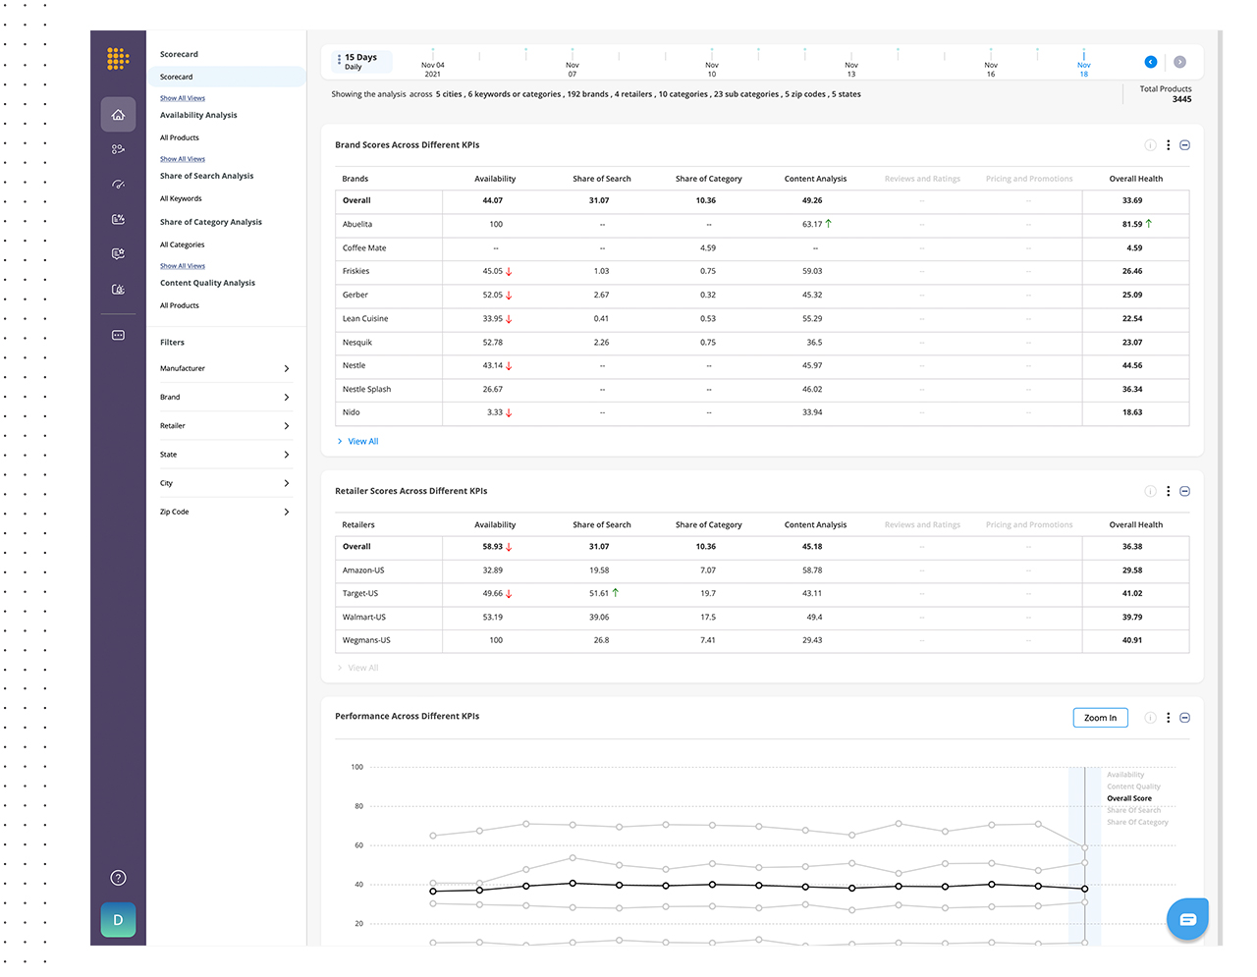Click Availability column header in Brand table
Viewport: 1257px width, 977px height.
click(x=495, y=179)
